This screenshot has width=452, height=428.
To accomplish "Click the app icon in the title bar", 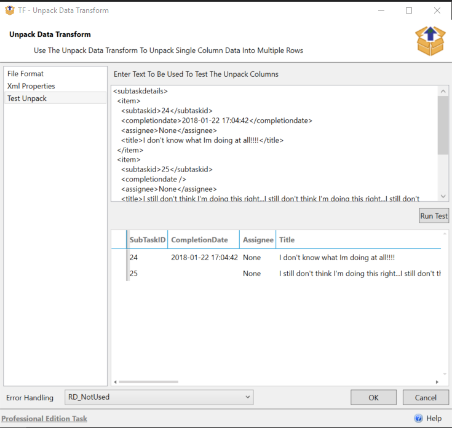I will [9, 10].
